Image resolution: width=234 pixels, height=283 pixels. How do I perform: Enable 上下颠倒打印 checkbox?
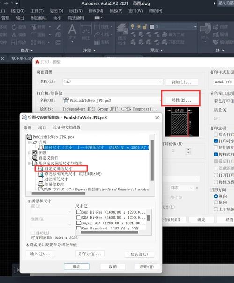click(216, 209)
